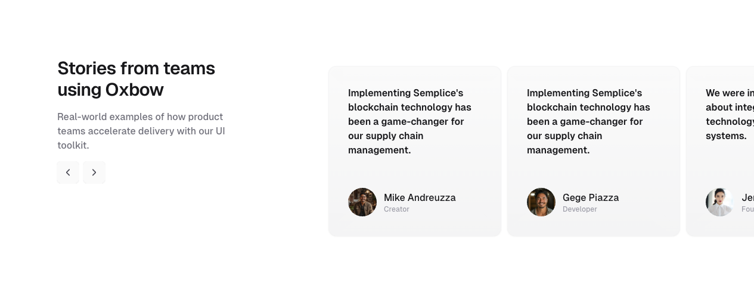
Task: Click the truncated name in the third card
Action: click(x=747, y=197)
